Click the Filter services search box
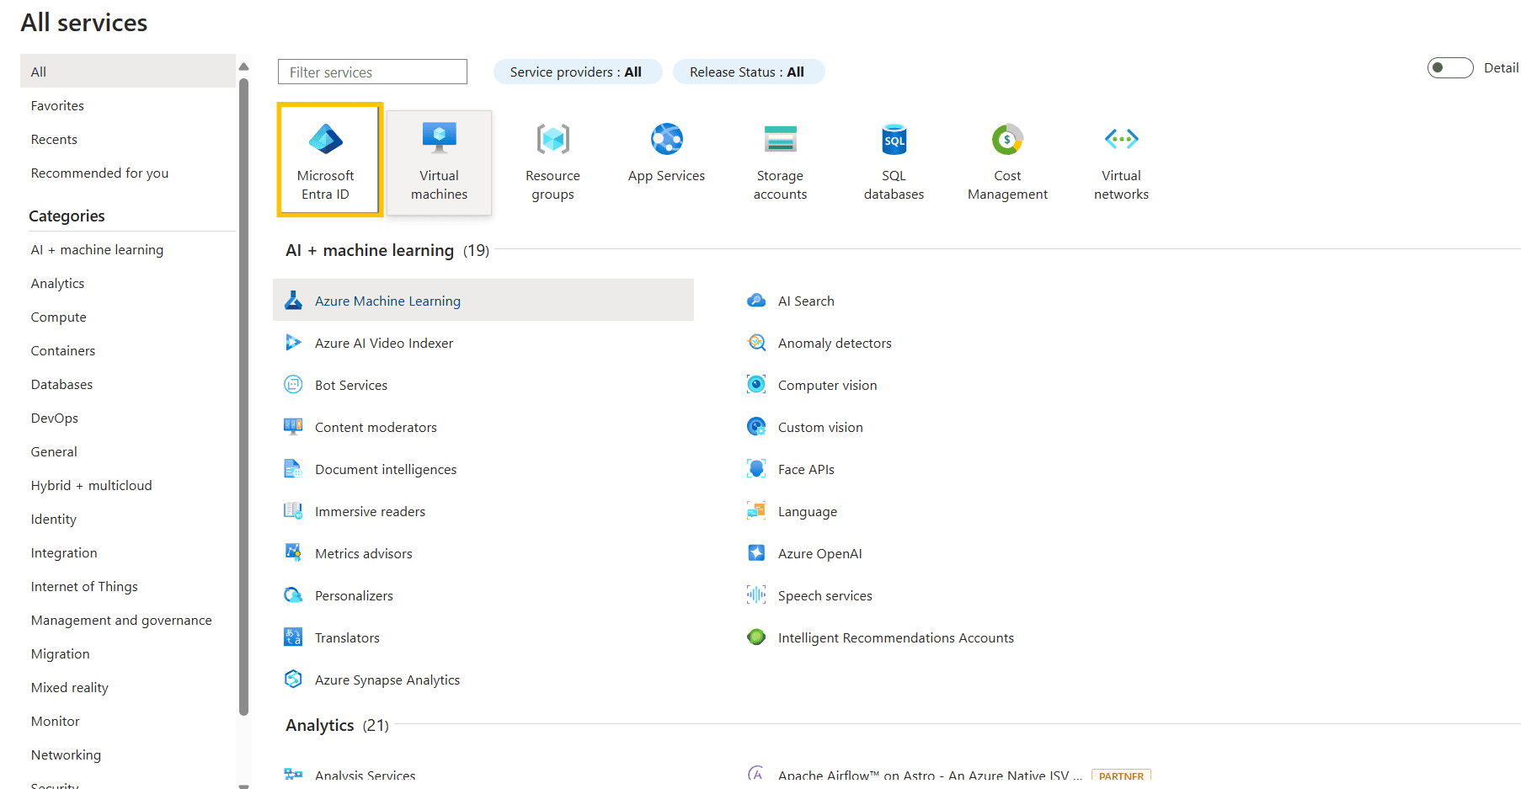1521x789 pixels. click(x=372, y=72)
